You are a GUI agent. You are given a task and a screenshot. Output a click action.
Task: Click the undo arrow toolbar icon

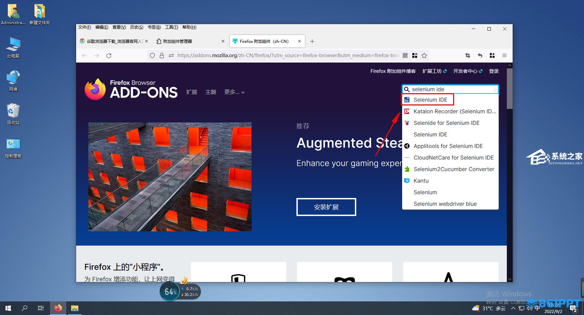pos(480,55)
